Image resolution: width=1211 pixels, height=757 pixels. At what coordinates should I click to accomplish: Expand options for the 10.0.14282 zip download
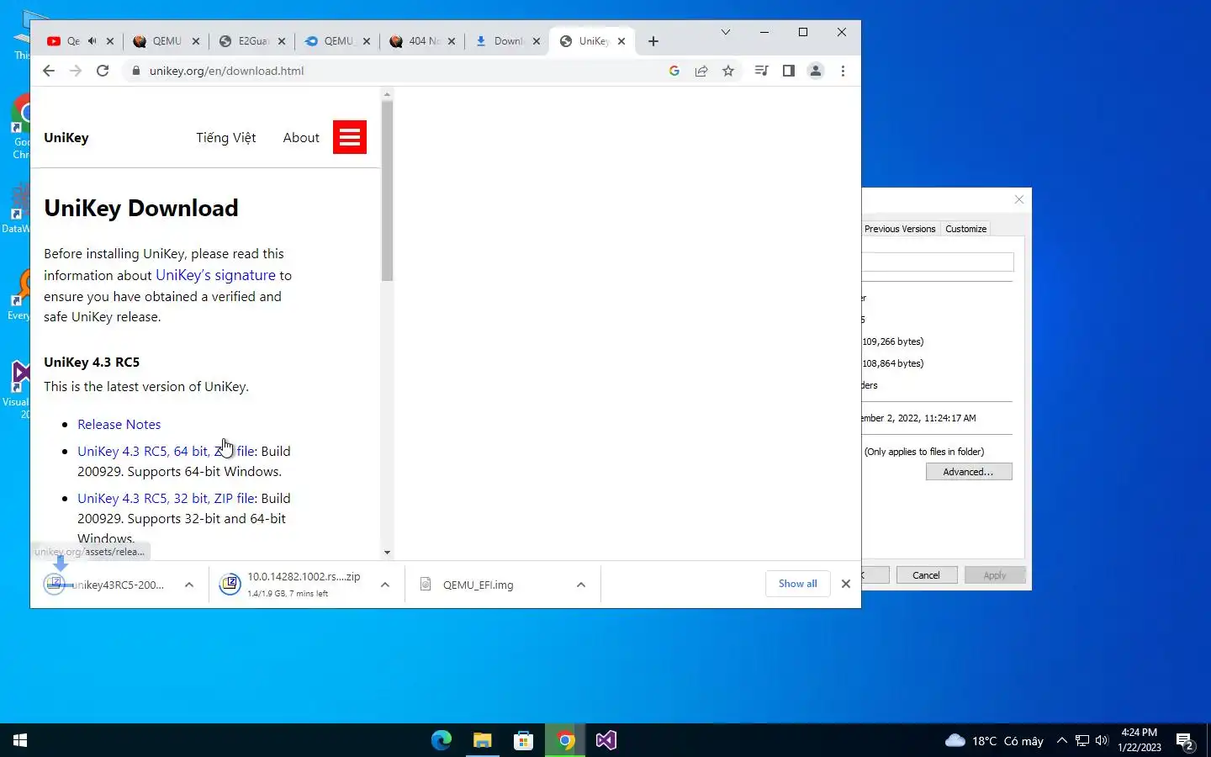(x=385, y=585)
